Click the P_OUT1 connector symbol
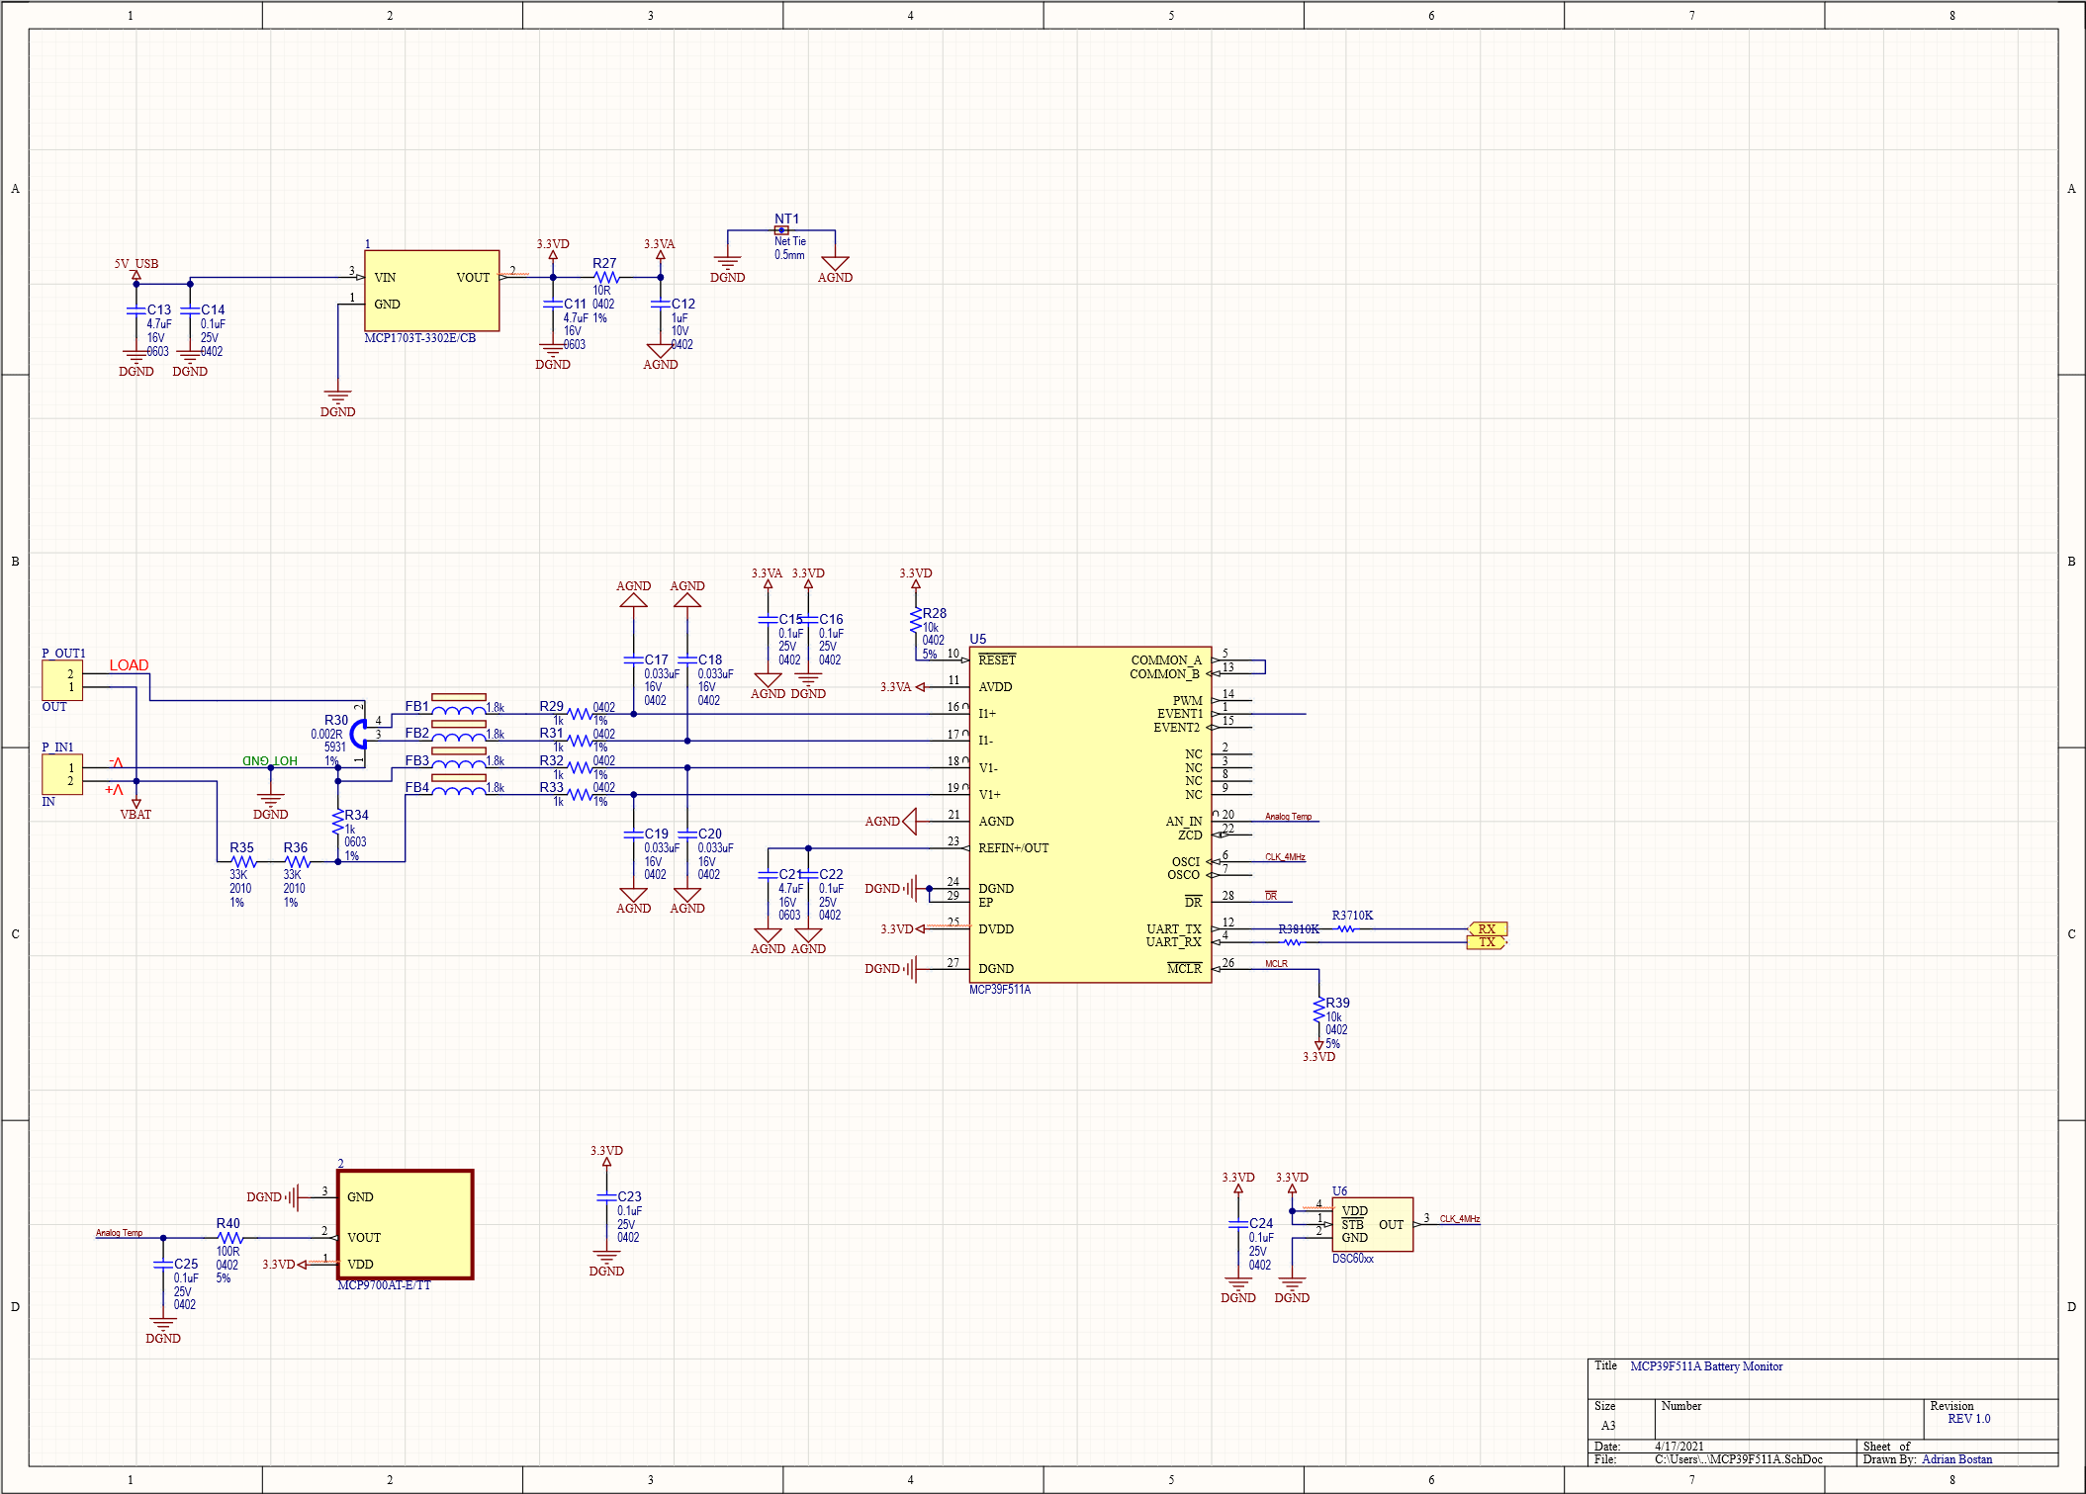 coord(61,679)
